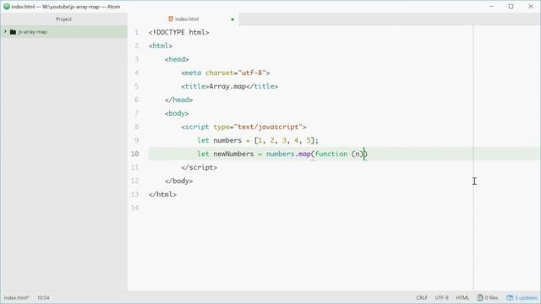Click the Atom logo in title bar
The height and width of the screenshot is (304, 541).
click(x=6, y=6)
